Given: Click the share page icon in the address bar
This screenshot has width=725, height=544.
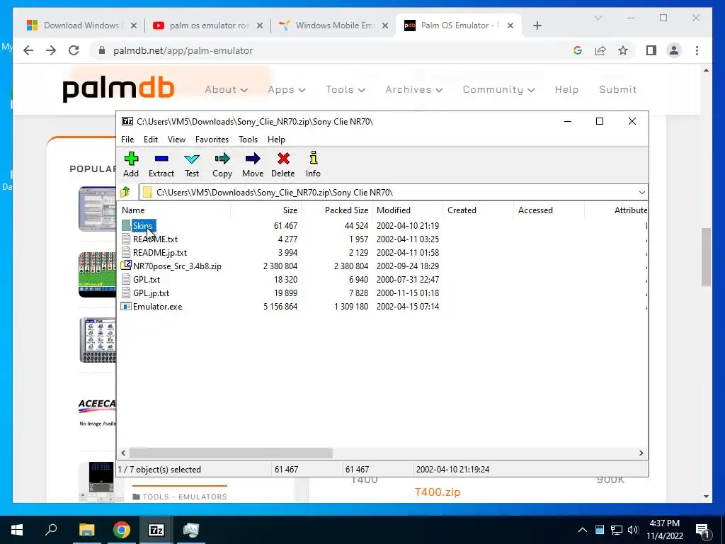Looking at the screenshot, I should click(x=600, y=50).
